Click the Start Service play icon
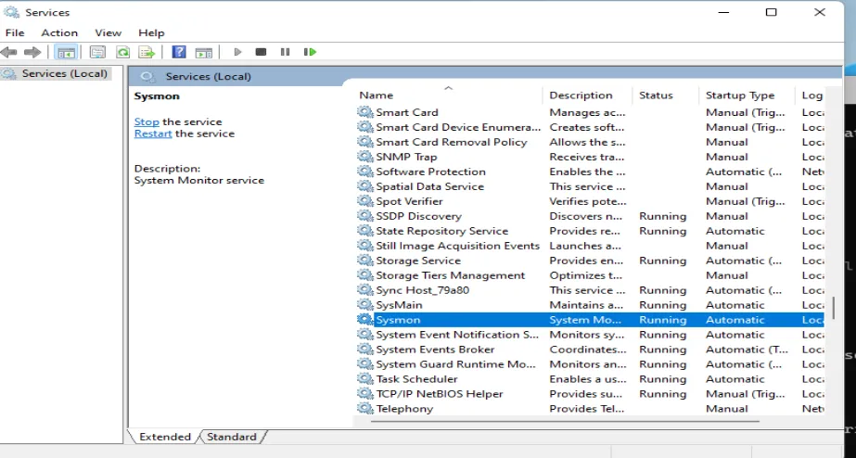This screenshot has width=856, height=458. point(236,52)
